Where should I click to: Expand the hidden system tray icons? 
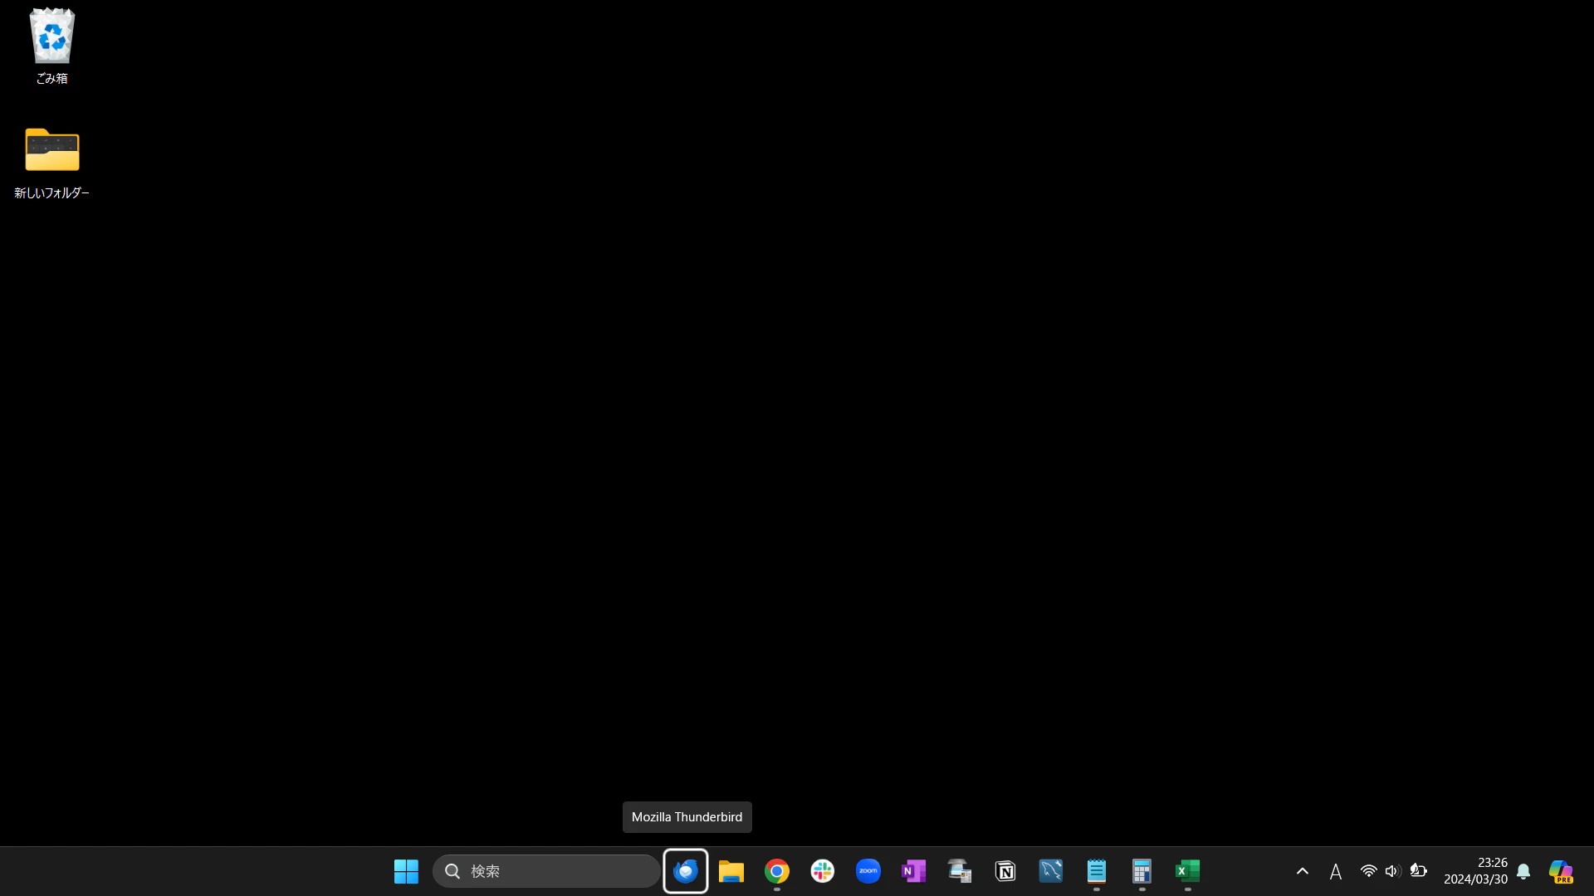tap(1303, 871)
